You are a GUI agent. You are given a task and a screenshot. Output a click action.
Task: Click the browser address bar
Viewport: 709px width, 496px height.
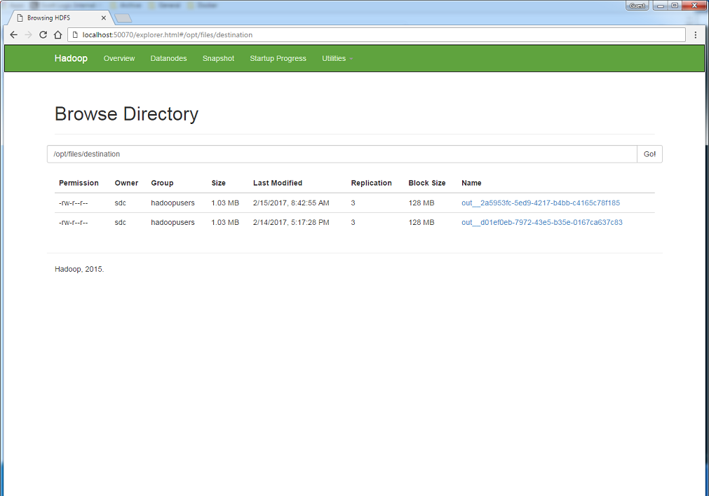[x=281, y=34]
